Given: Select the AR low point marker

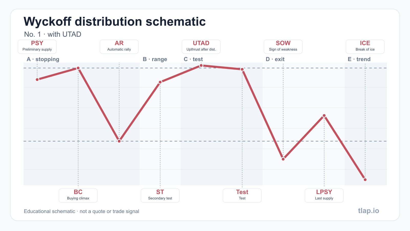Looking at the screenshot, I should pos(119,141).
